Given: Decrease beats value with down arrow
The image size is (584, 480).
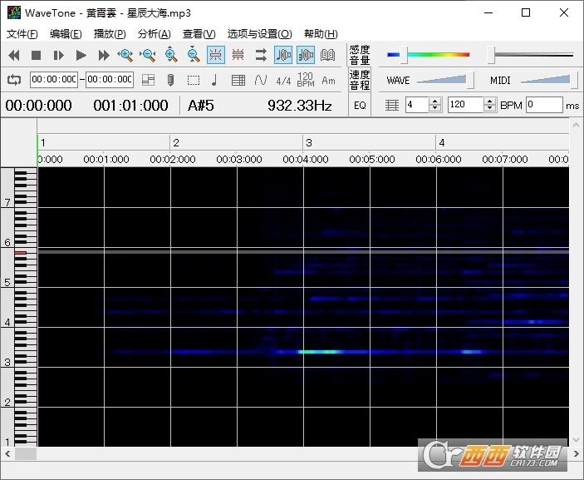Looking at the screenshot, I should 434,108.
